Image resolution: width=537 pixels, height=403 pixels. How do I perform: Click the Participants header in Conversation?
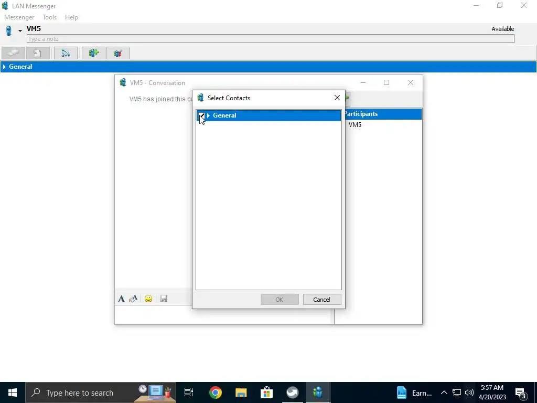tap(383, 114)
